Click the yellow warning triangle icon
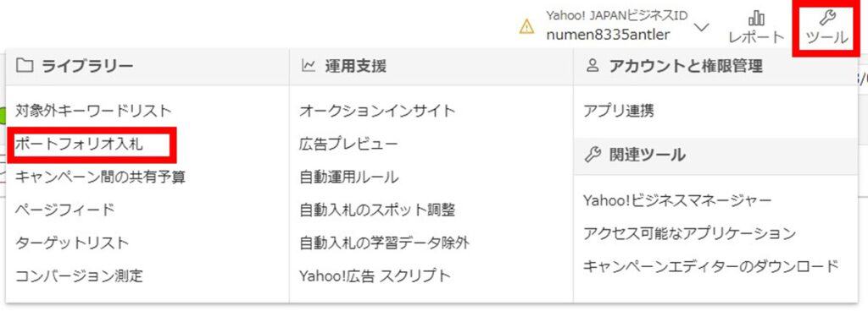The width and height of the screenshot is (868, 311). [x=526, y=27]
